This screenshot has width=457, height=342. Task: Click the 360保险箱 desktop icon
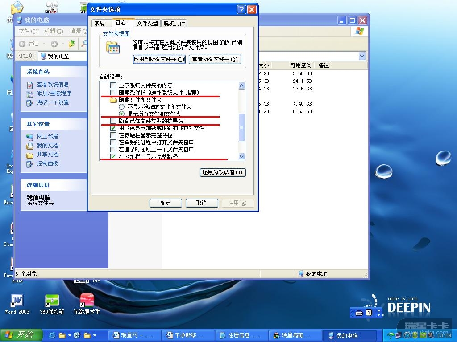click(x=52, y=301)
